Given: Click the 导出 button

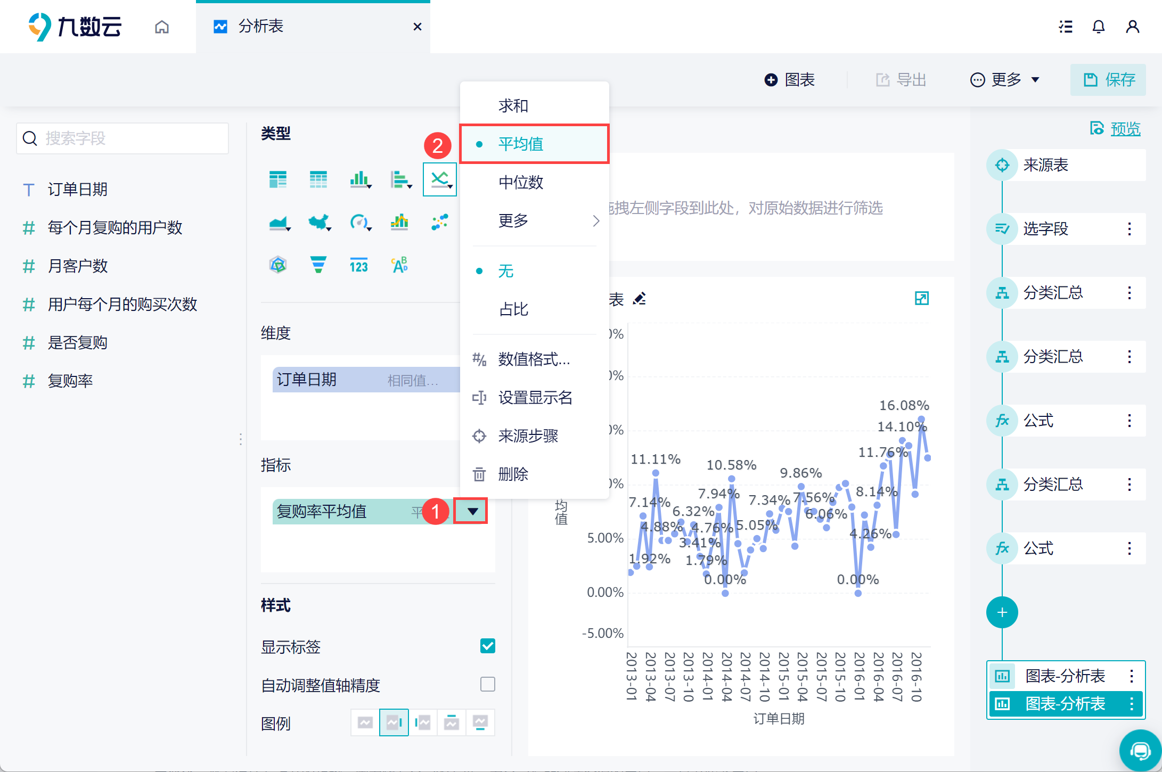Looking at the screenshot, I should point(901,80).
